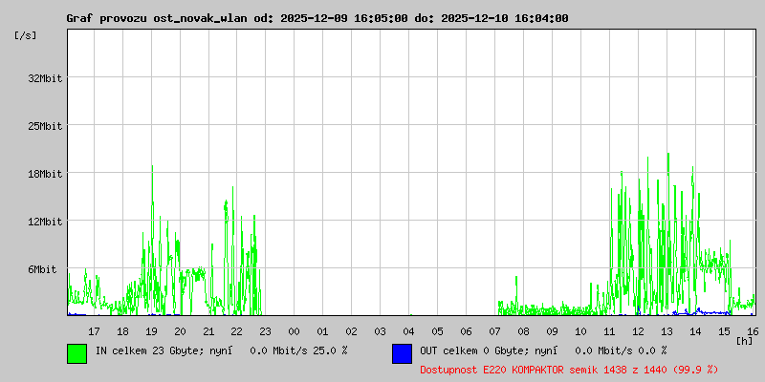The image size is (765, 382).
Task: Click the 12Mbit y-axis label
Action: click(45, 222)
